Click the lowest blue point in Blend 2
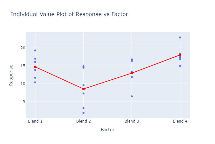The image size is (215, 144). point(84,113)
